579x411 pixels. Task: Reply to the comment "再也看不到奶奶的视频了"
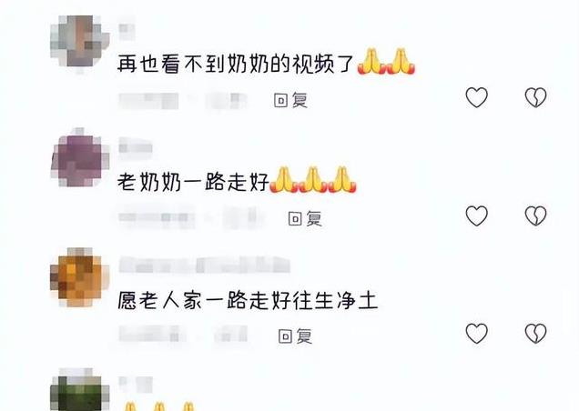pos(290,100)
